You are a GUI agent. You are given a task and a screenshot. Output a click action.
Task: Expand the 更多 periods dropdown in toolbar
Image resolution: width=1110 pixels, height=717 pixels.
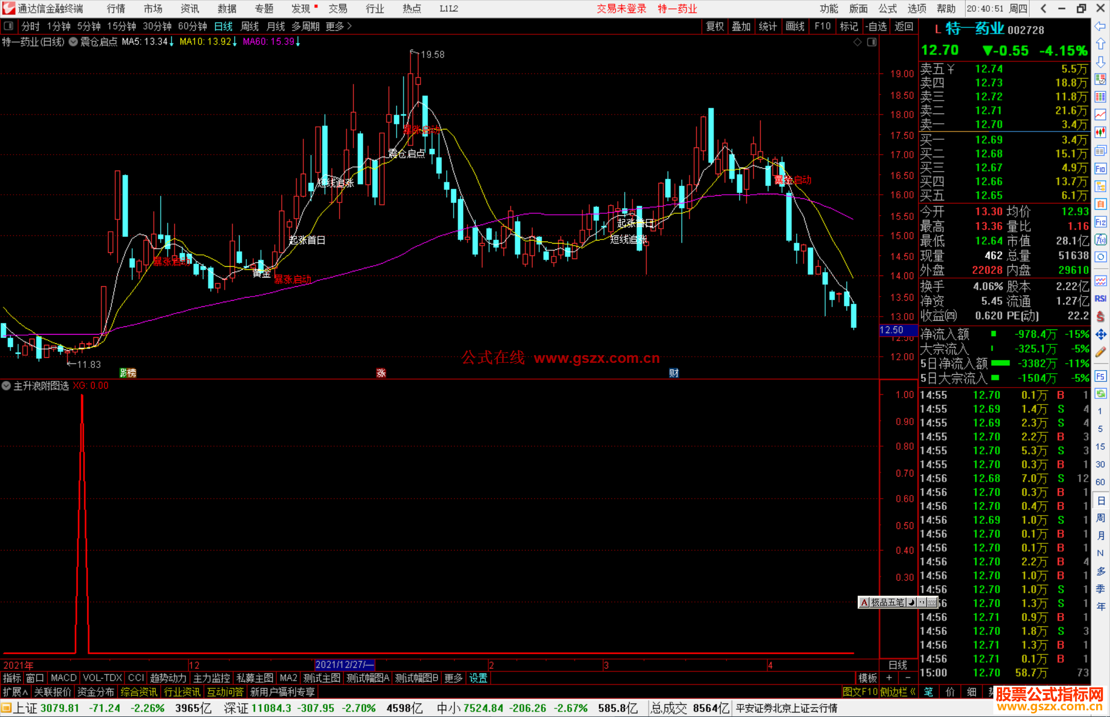(339, 26)
